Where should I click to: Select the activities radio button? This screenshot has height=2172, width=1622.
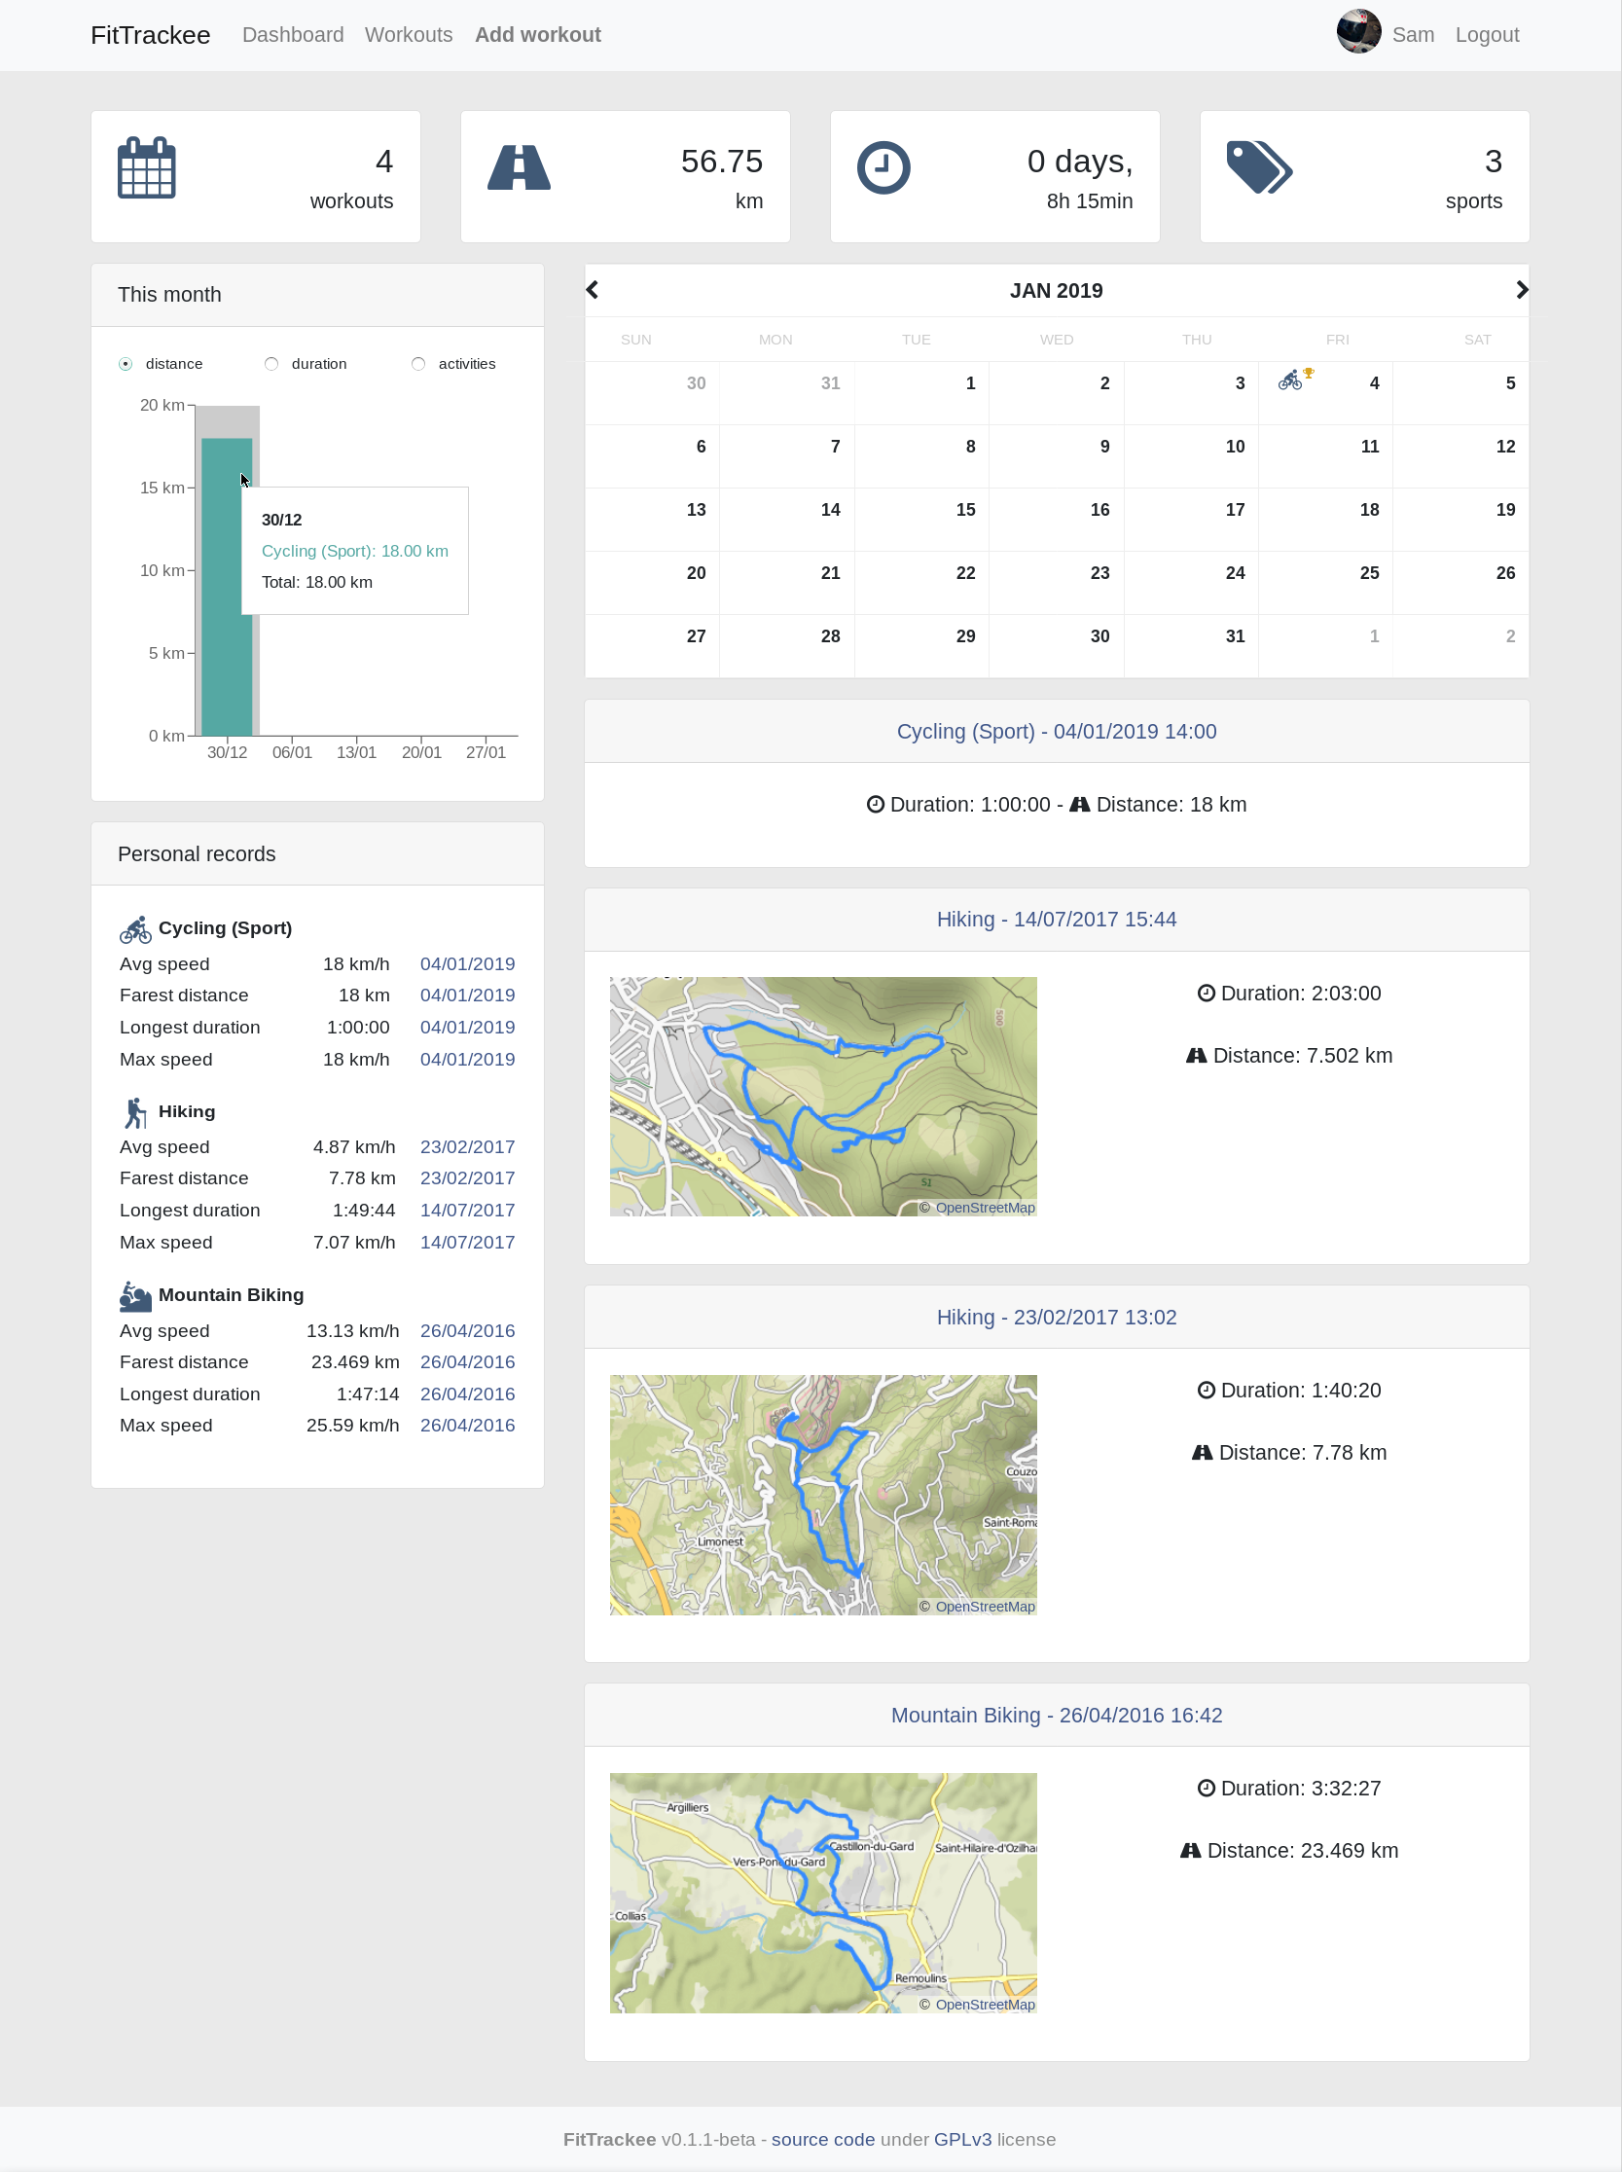[x=418, y=364]
